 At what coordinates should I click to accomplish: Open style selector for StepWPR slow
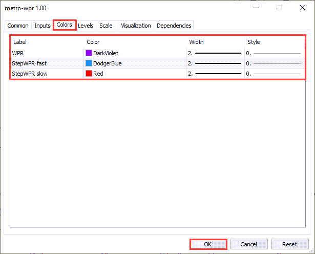[x=274, y=74]
